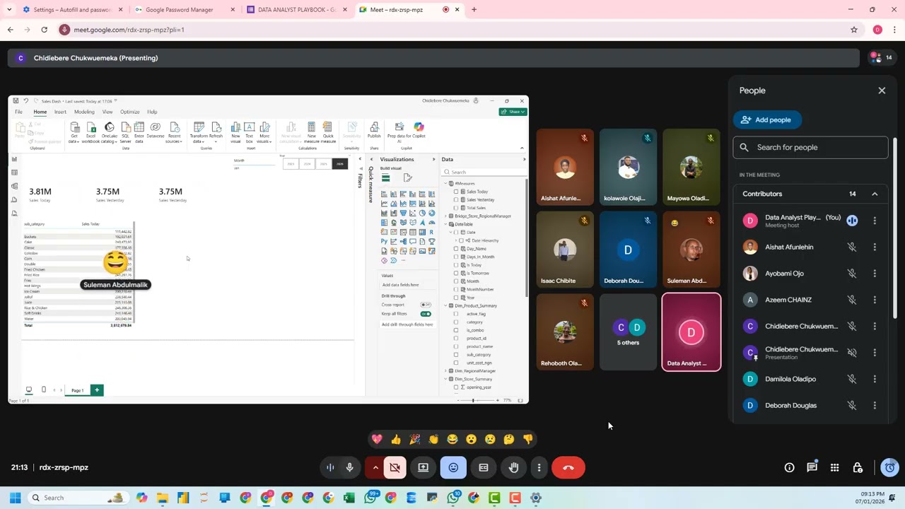Send the sad face reaction

point(490,439)
